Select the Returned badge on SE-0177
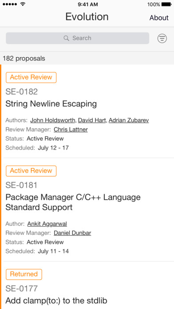Screen dimensions: 174x309 click(24, 274)
